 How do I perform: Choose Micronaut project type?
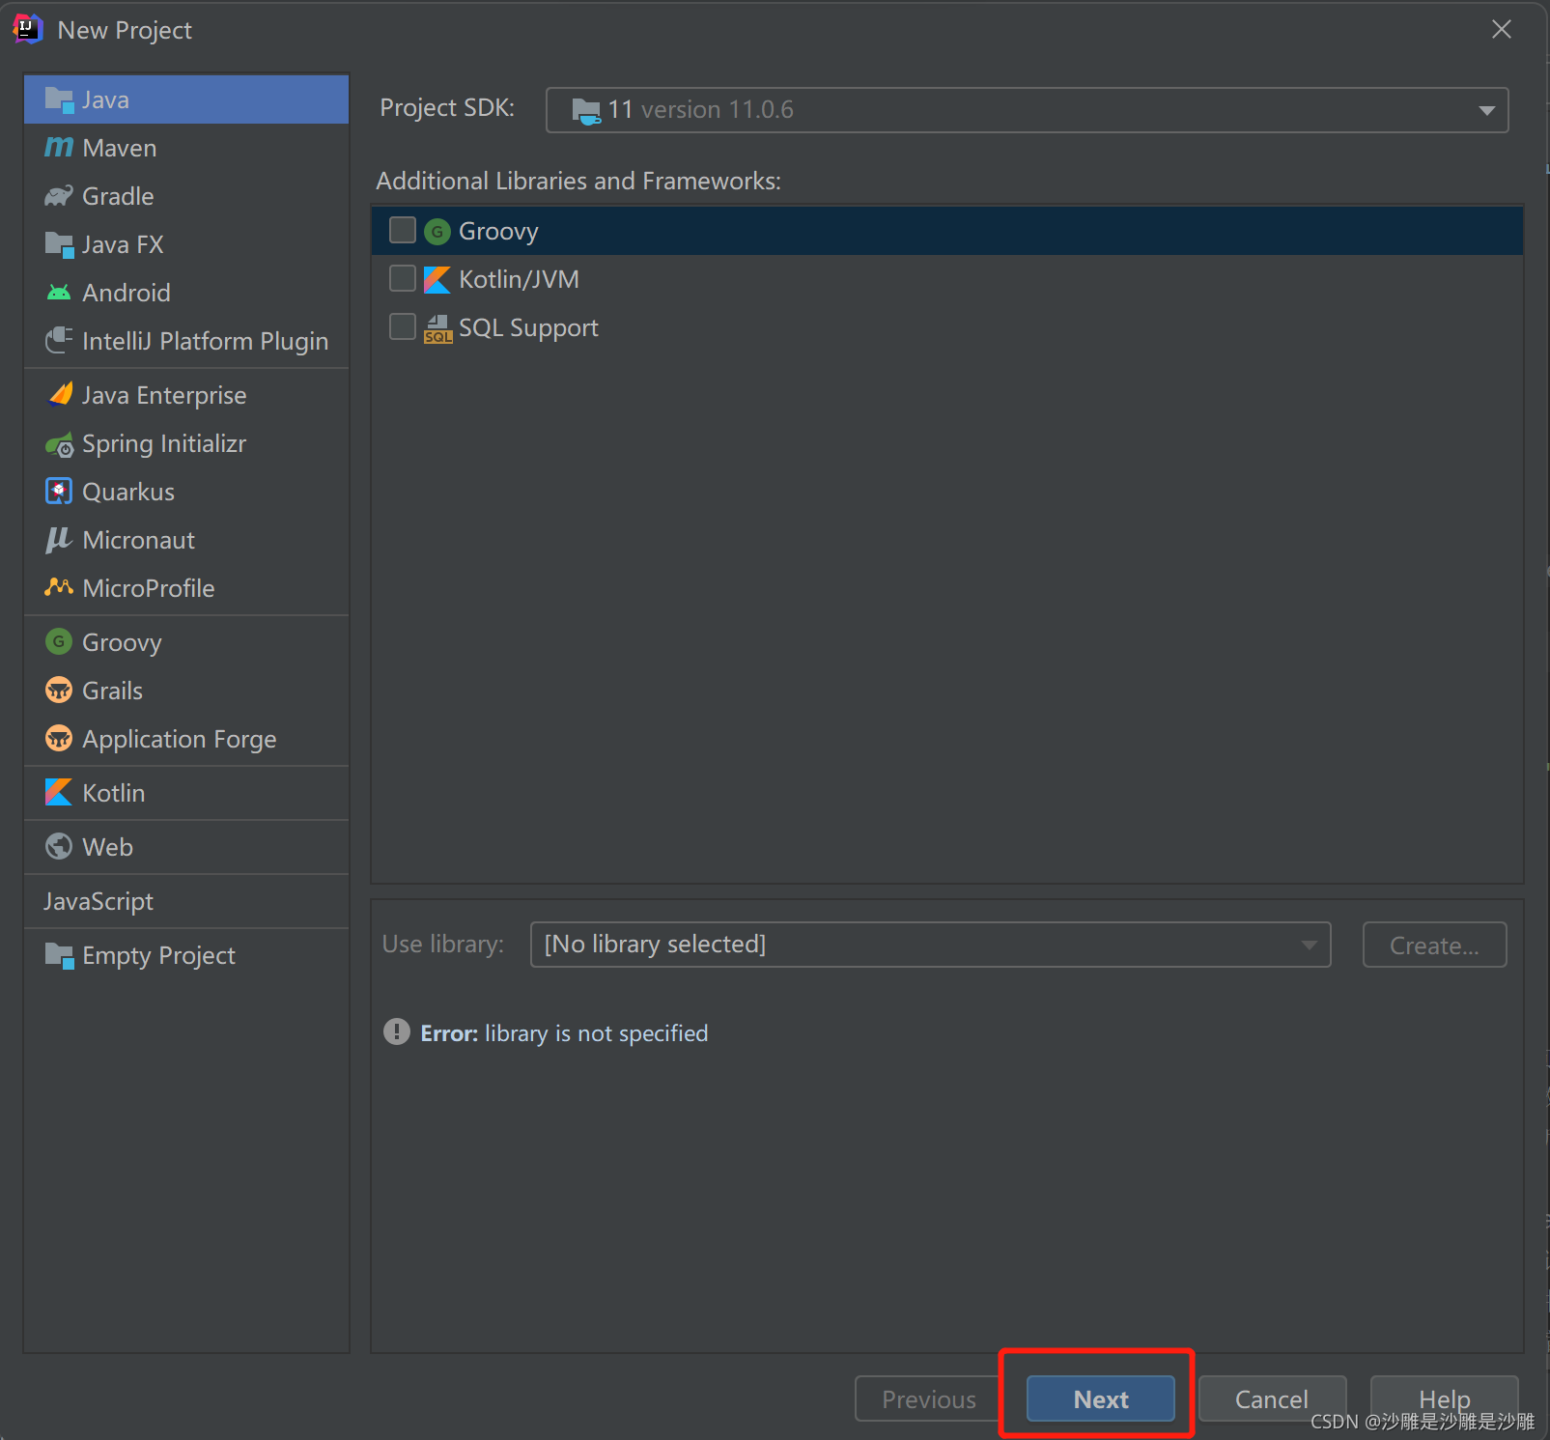[186, 540]
